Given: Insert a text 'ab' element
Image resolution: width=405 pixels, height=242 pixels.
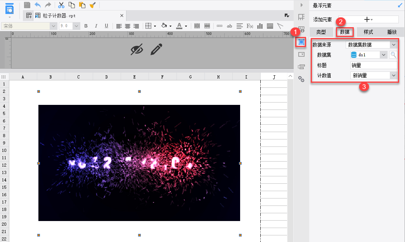Looking at the screenshot, I should (229, 26).
